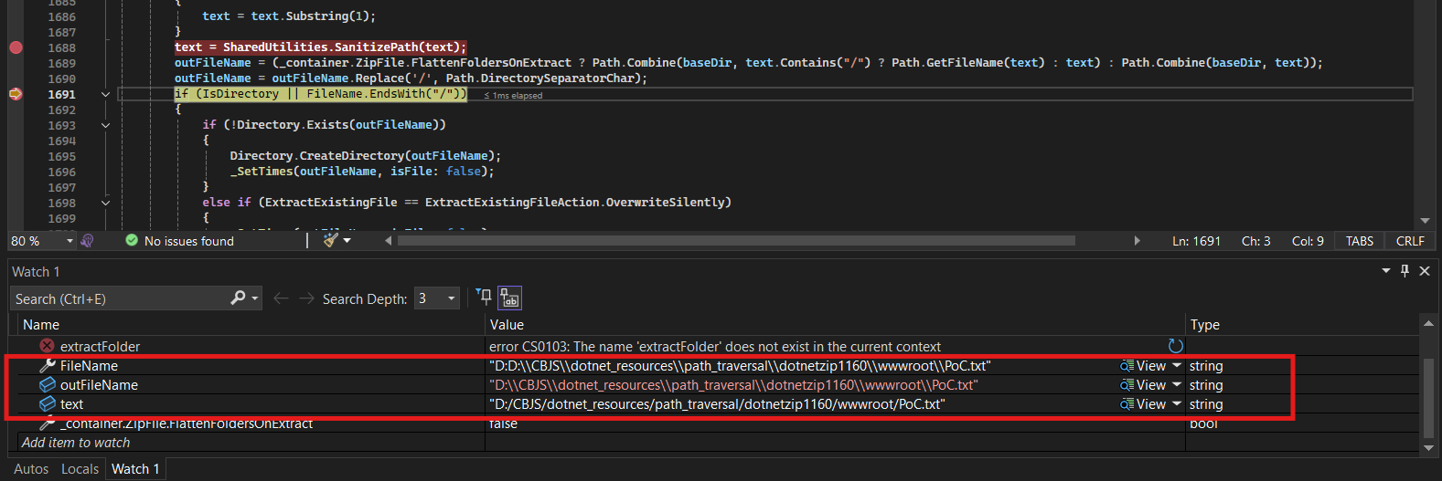
Task: Click the CRLF line ending button
Action: (x=1410, y=241)
